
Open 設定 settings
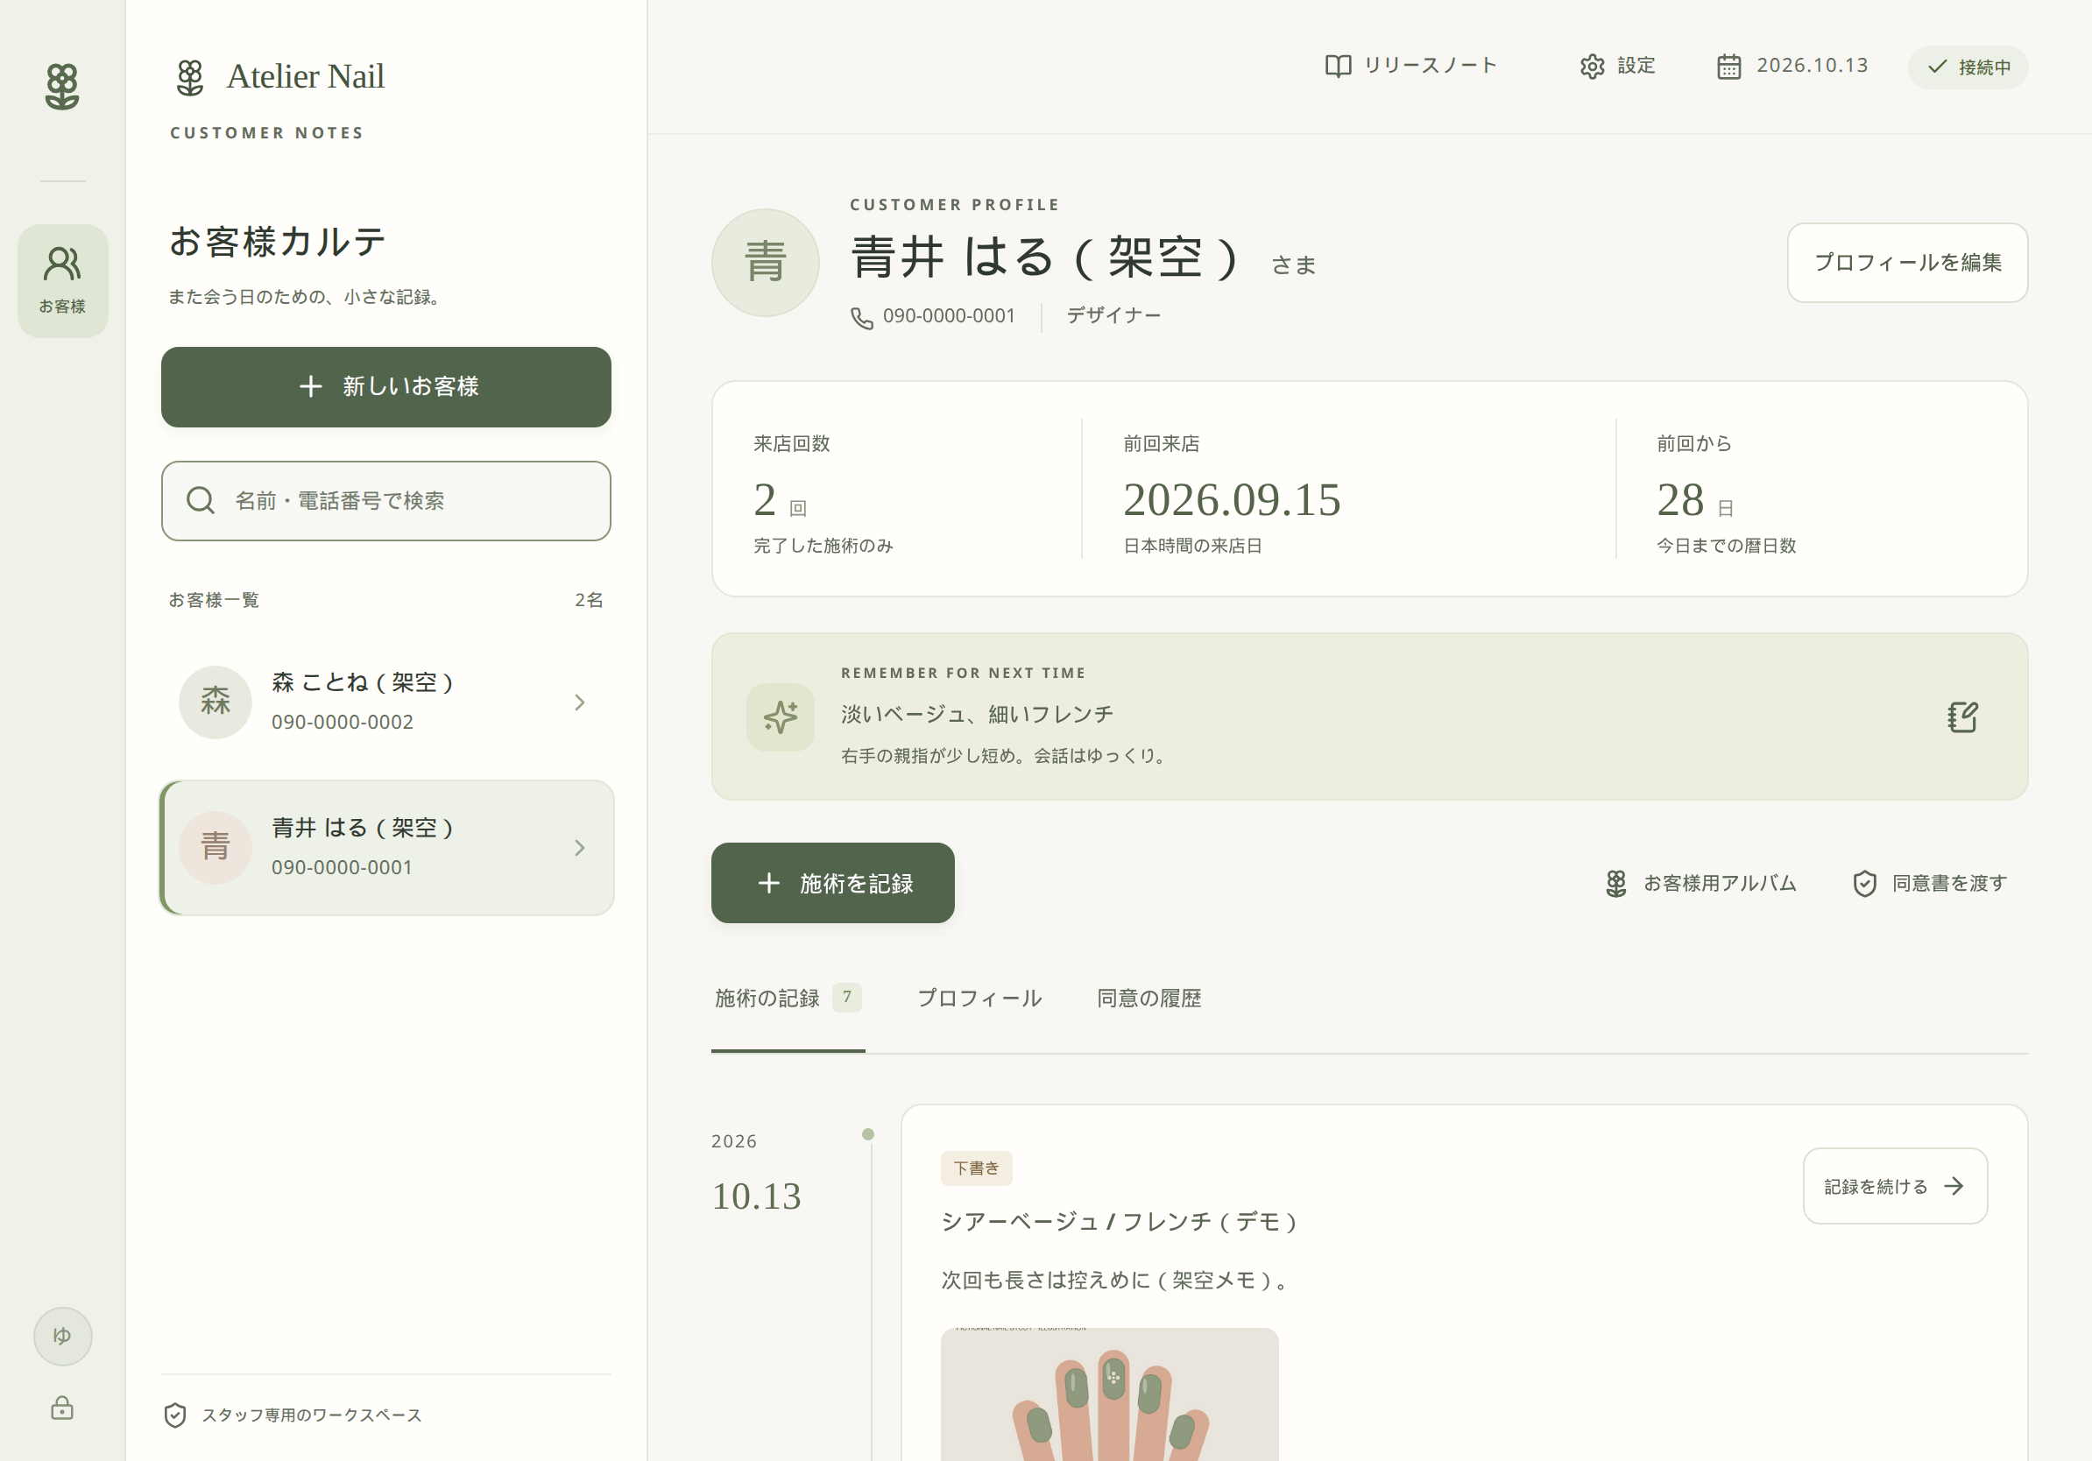pos(1617,66)
